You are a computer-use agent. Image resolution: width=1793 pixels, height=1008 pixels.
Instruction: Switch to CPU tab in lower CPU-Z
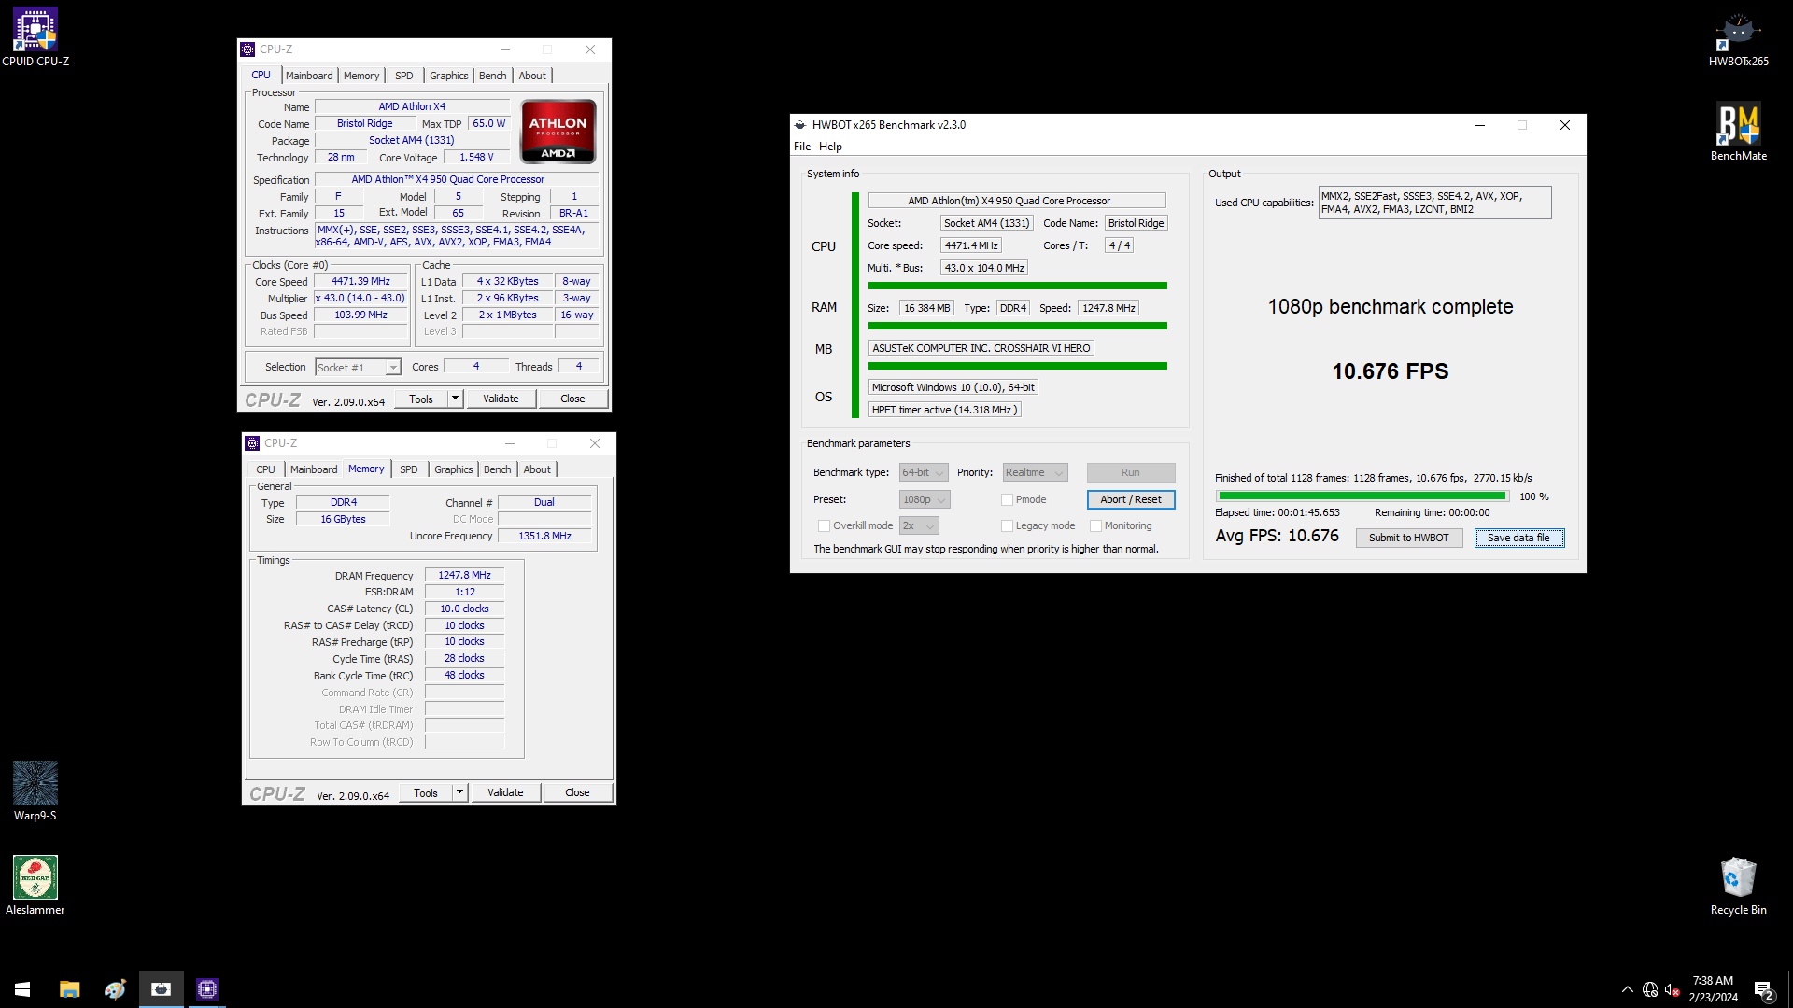(x=265, y=469)
